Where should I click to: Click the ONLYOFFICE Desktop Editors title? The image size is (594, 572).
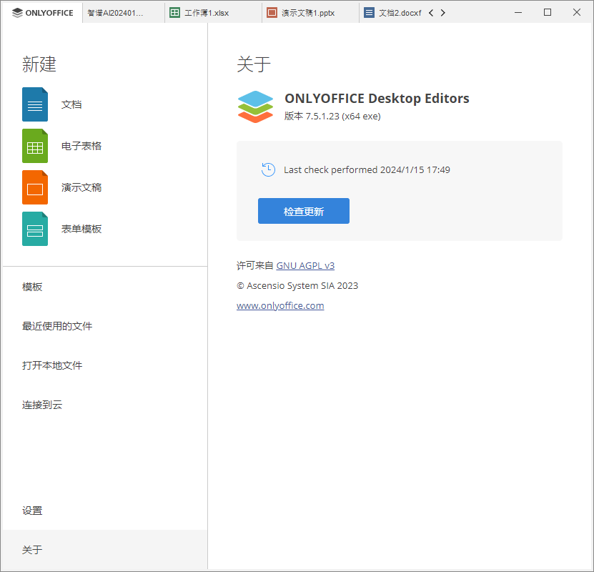(x=377, y=99)
